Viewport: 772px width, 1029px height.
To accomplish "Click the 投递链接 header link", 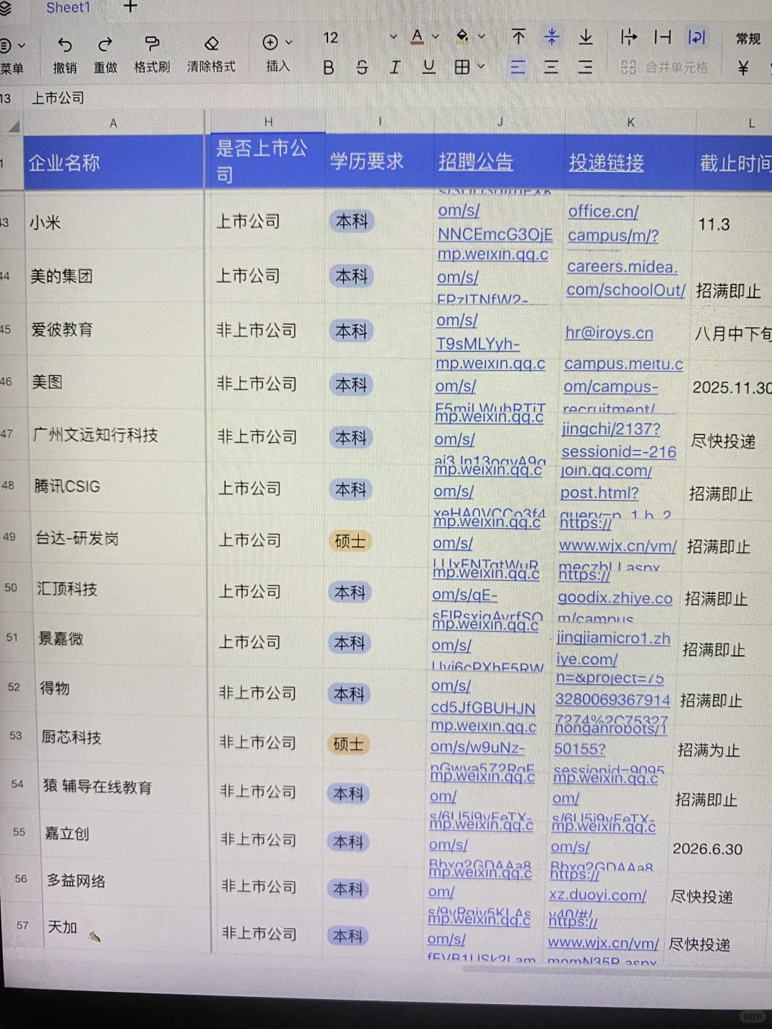I will coord(606,163).
